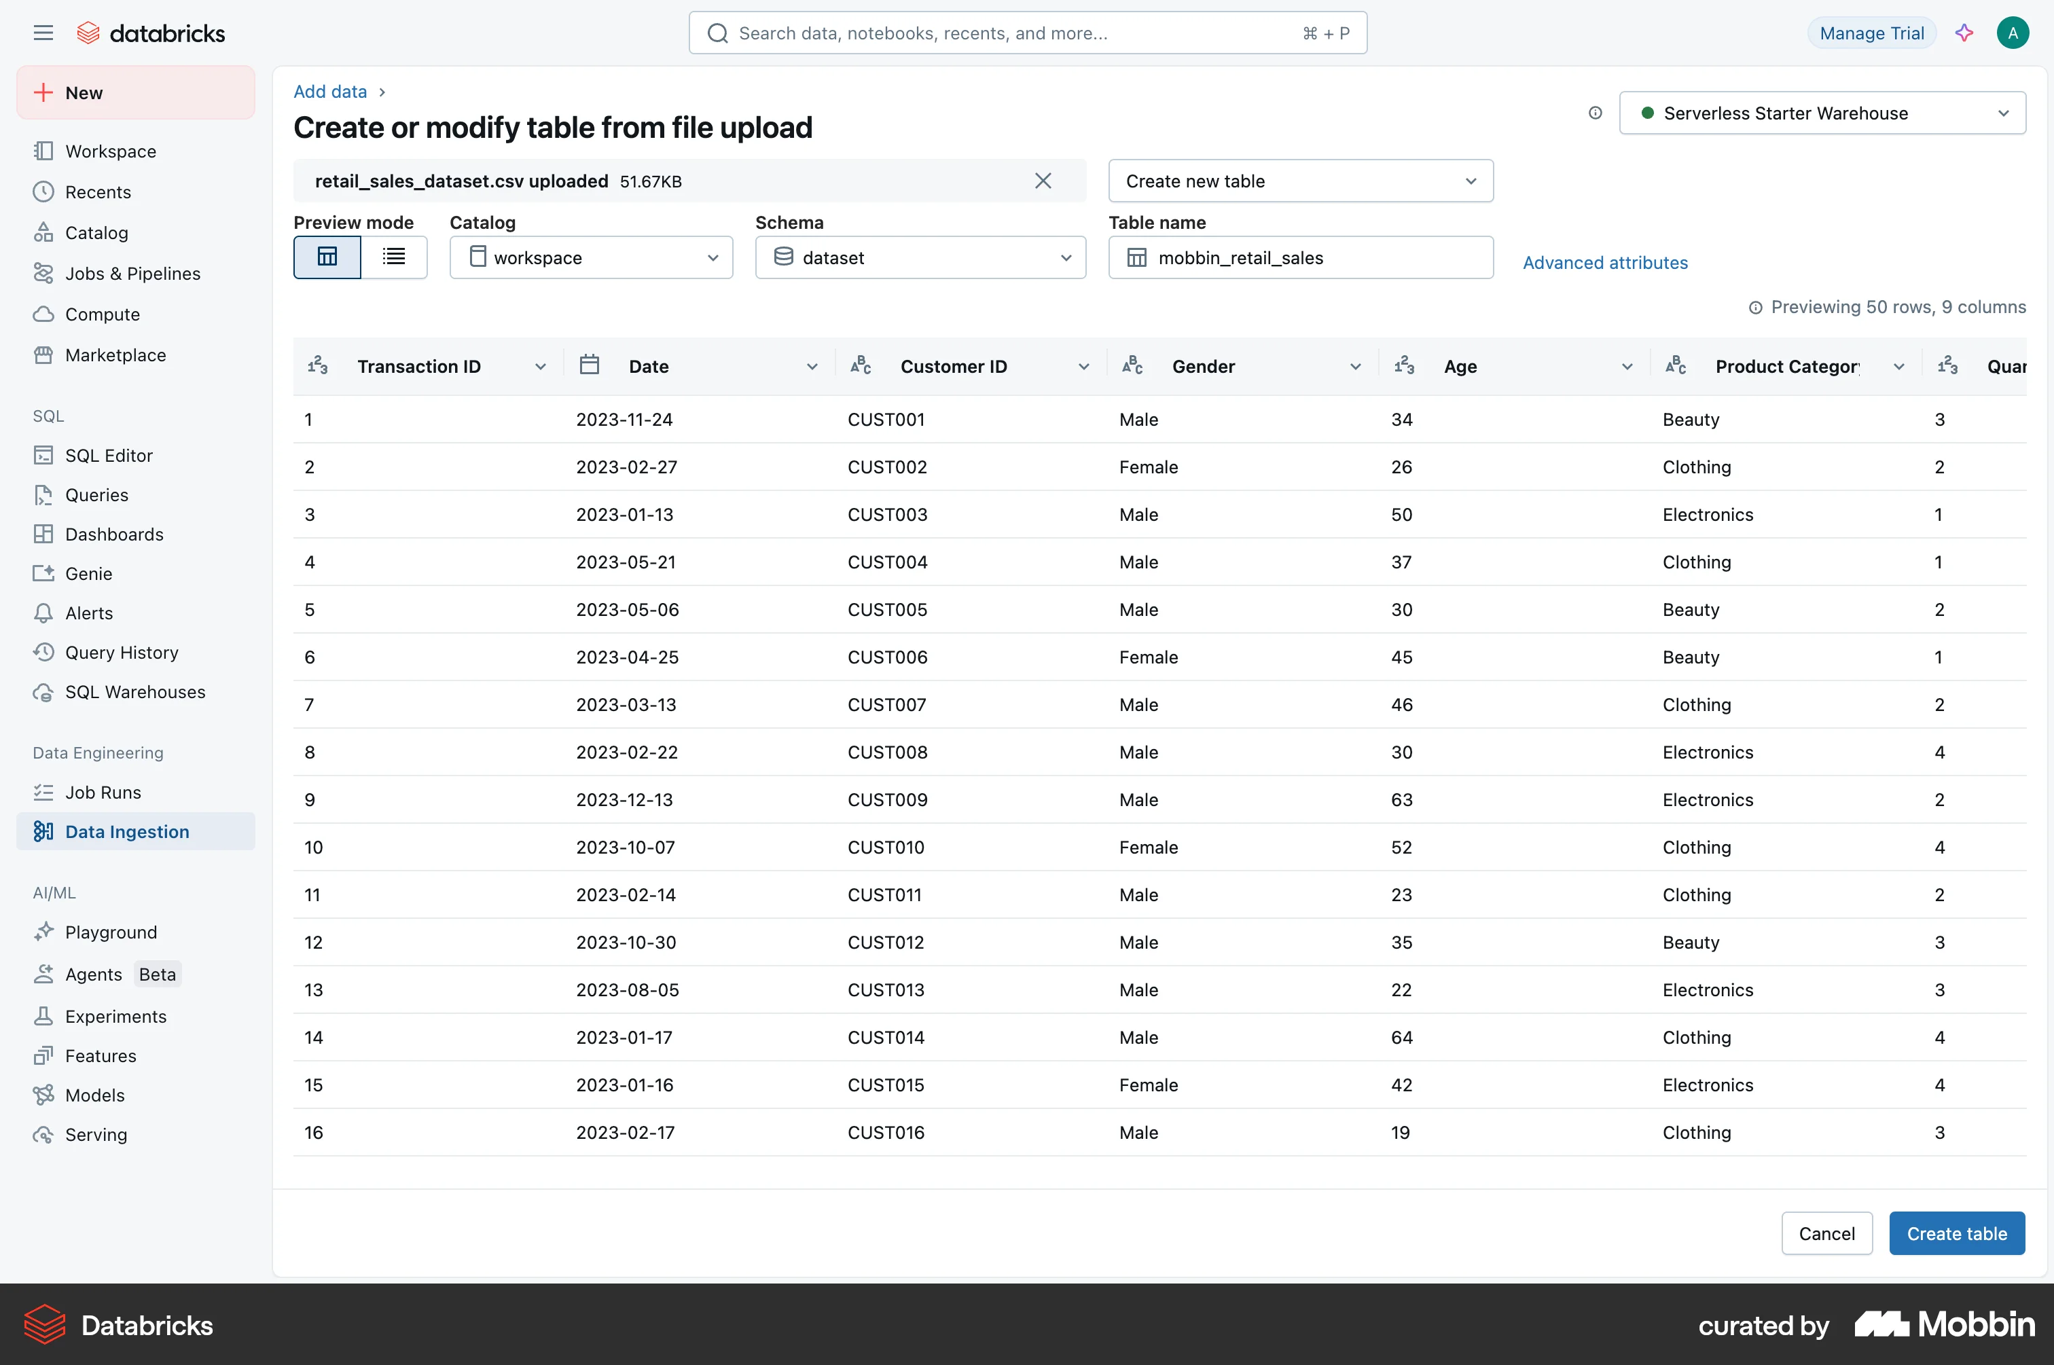Click the Transaction ID numeric type icon

[318, 365]
